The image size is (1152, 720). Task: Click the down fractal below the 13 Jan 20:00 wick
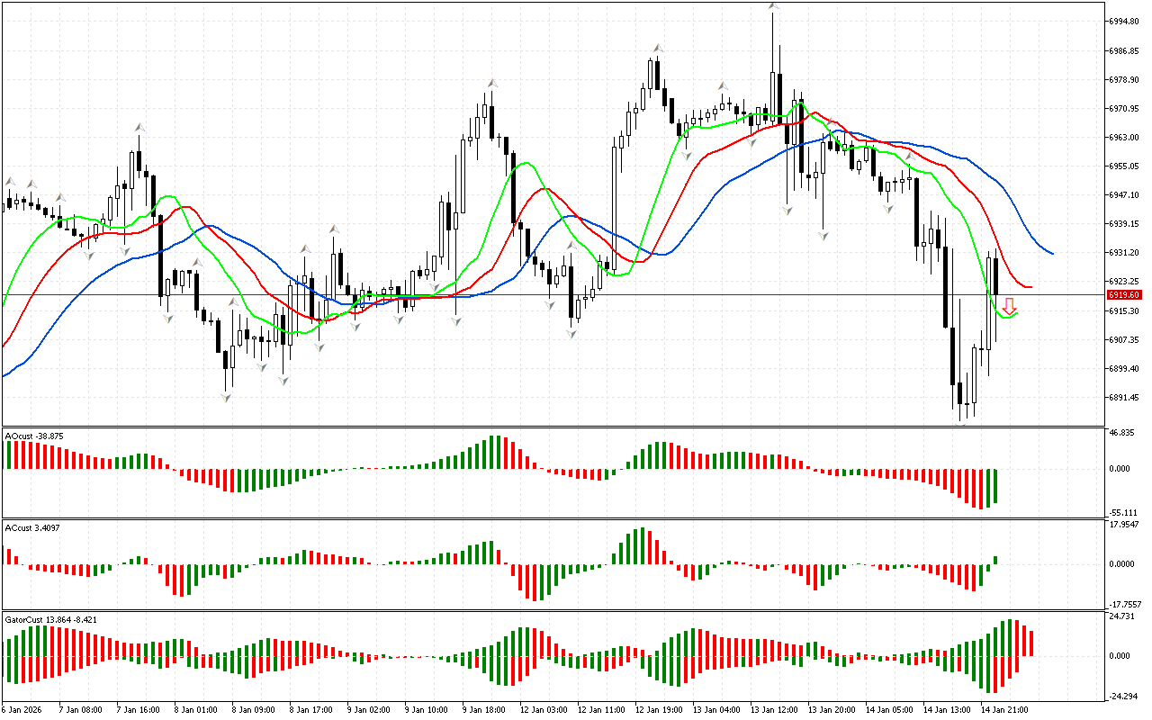823,235
